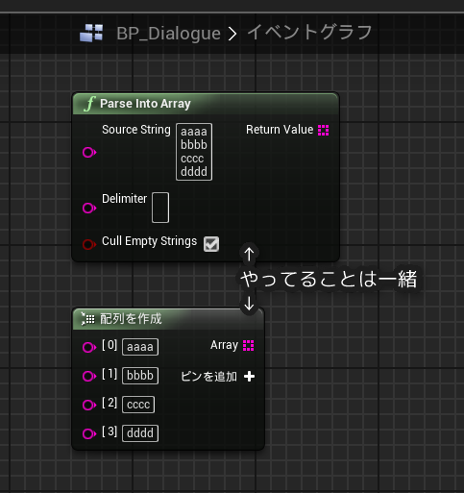Click the Delimiter input pin
Screen dimensions: 464x493
[89, 208]
